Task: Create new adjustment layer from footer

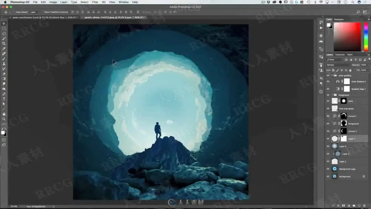Action: pos(349,205)
